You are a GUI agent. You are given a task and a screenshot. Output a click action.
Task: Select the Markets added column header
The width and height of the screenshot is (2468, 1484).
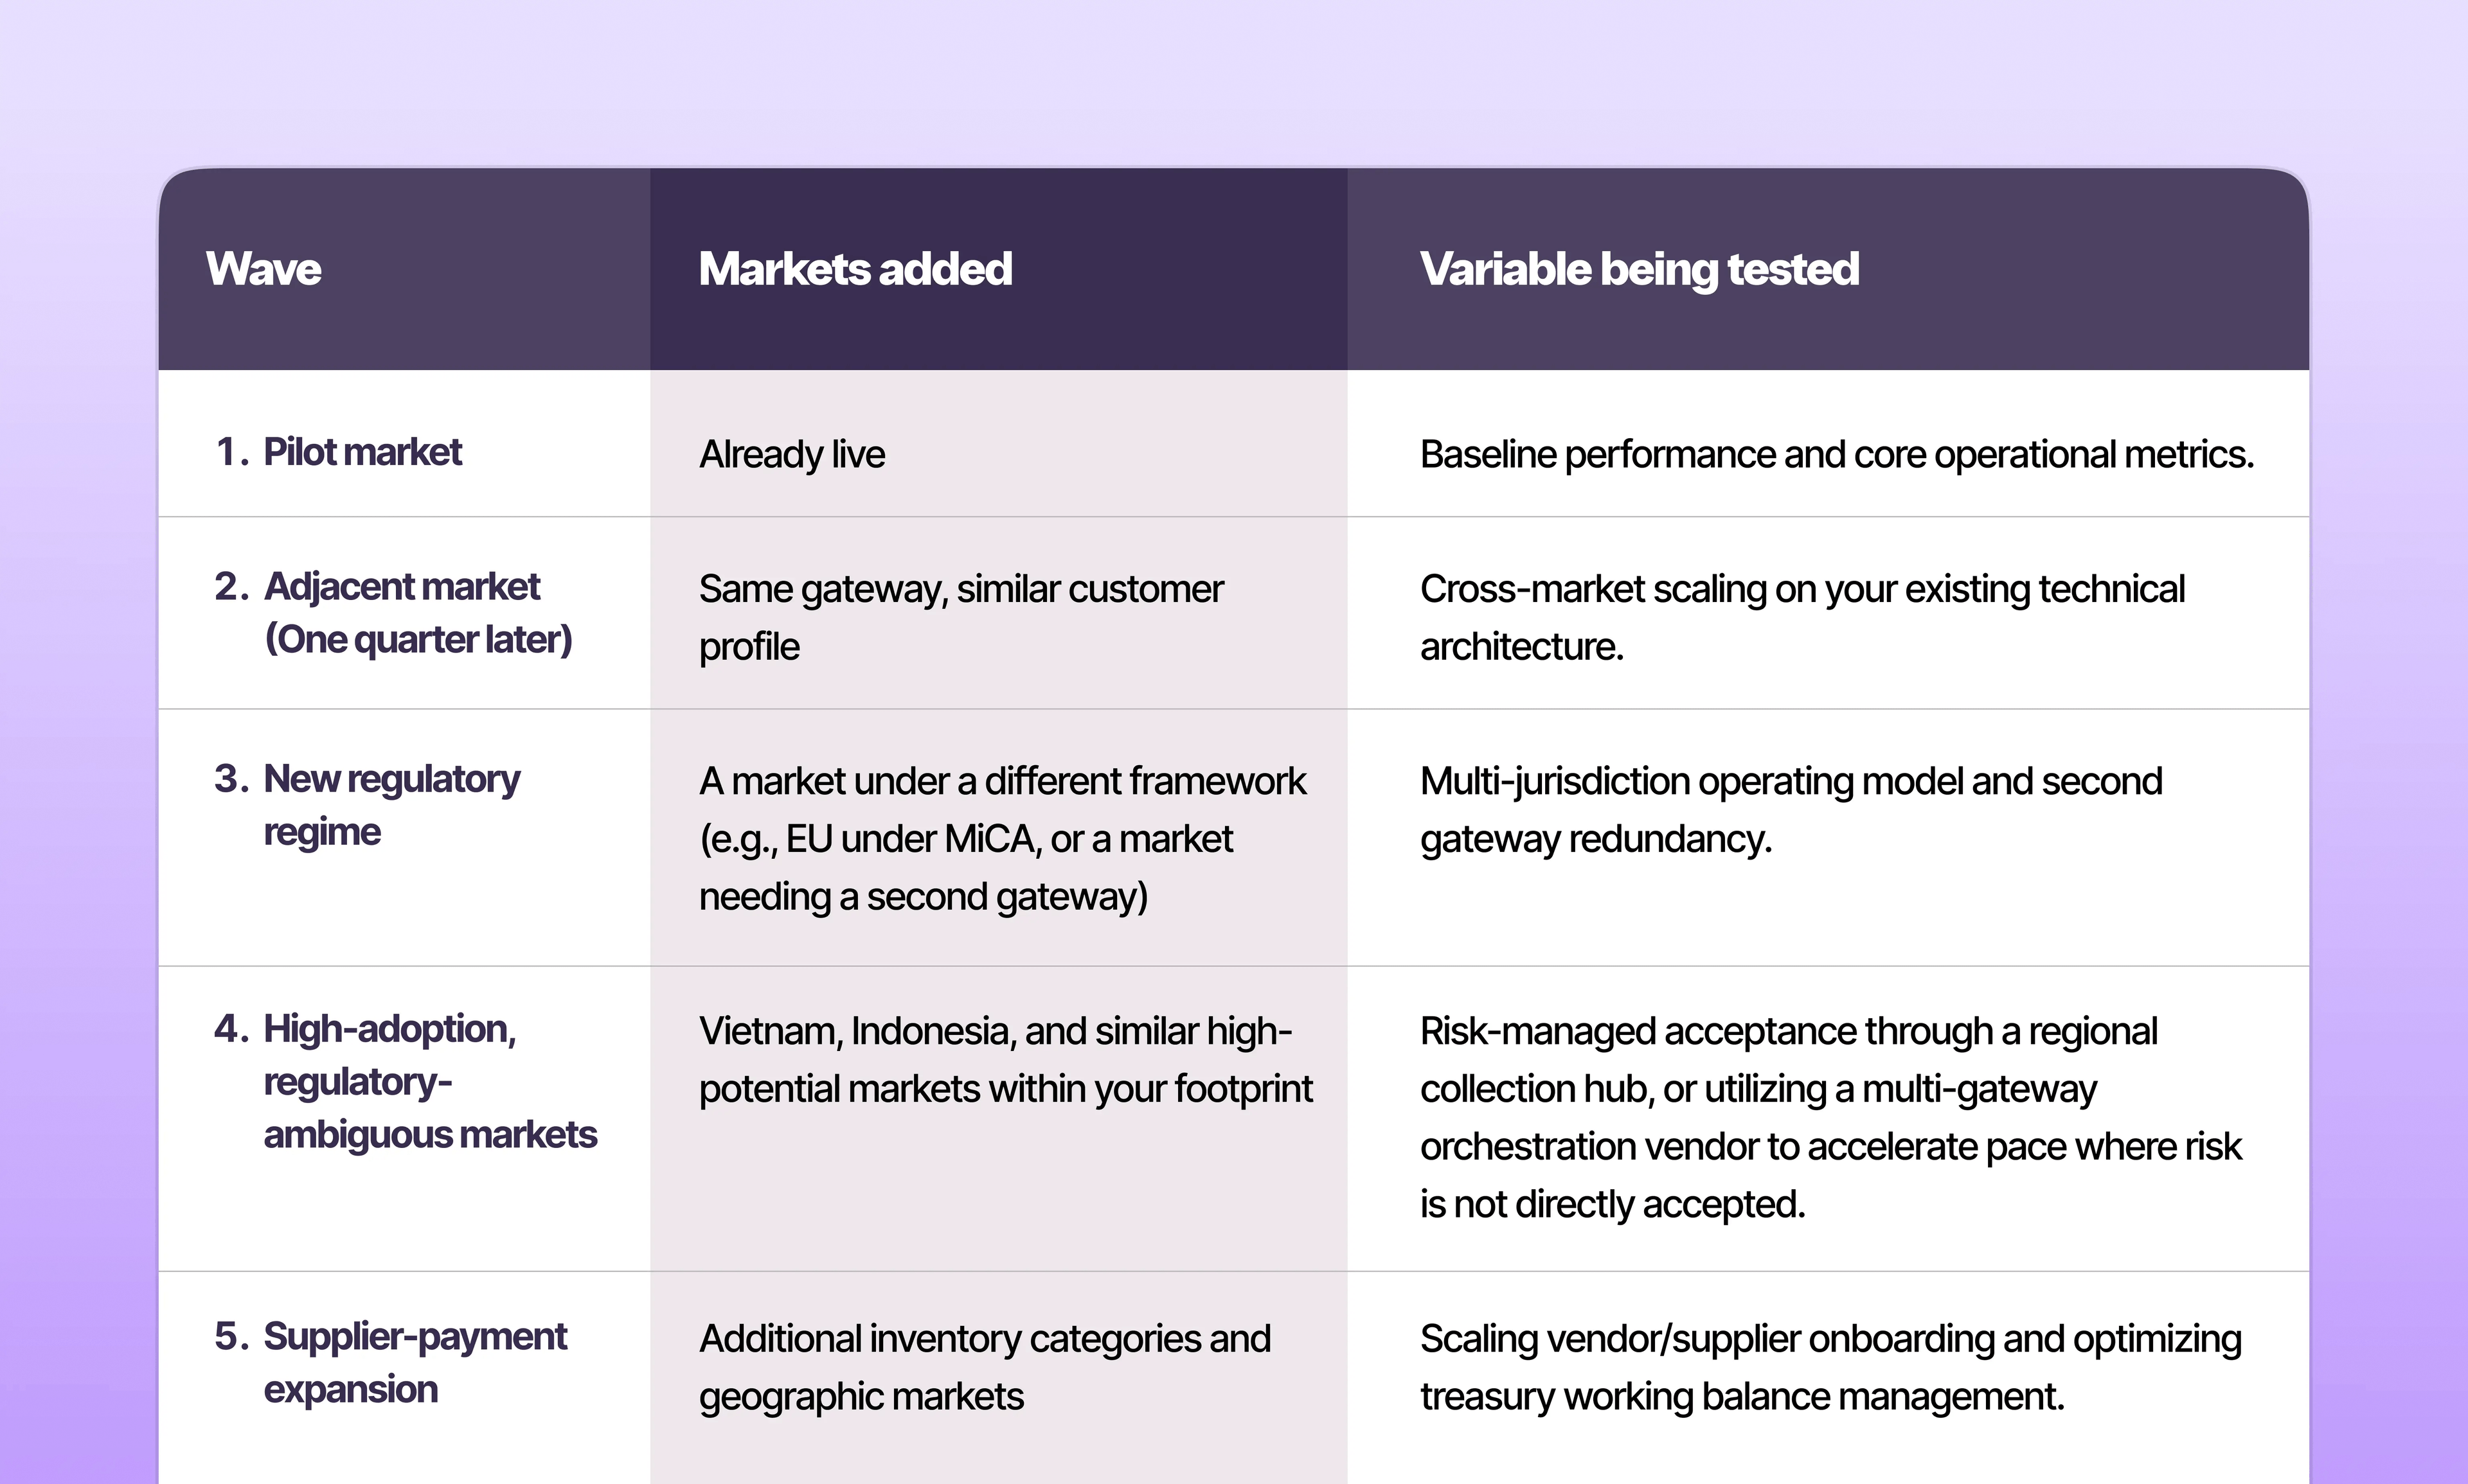tap(855, 269)
